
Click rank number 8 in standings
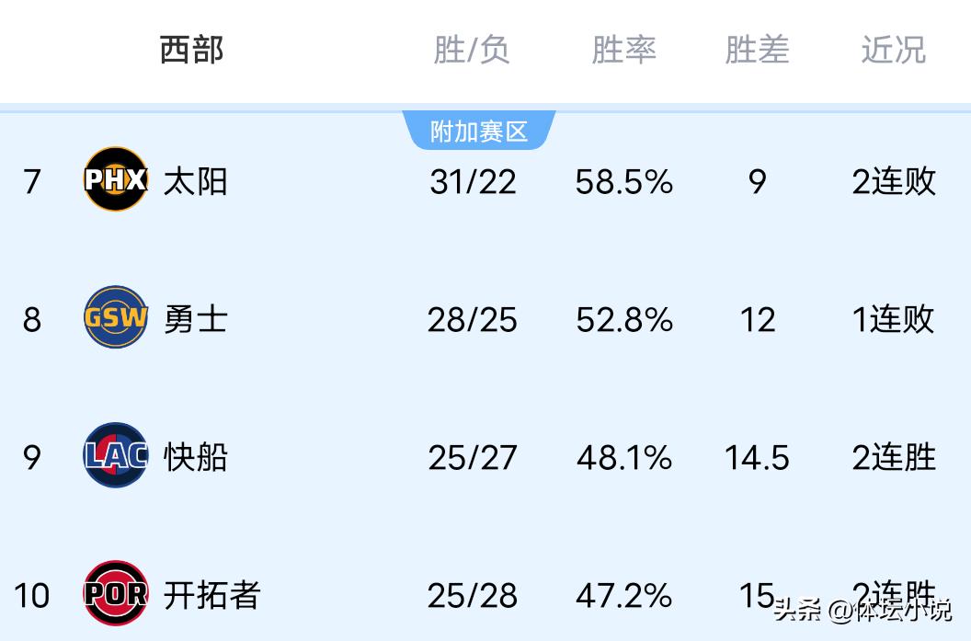tap(32, 320)
